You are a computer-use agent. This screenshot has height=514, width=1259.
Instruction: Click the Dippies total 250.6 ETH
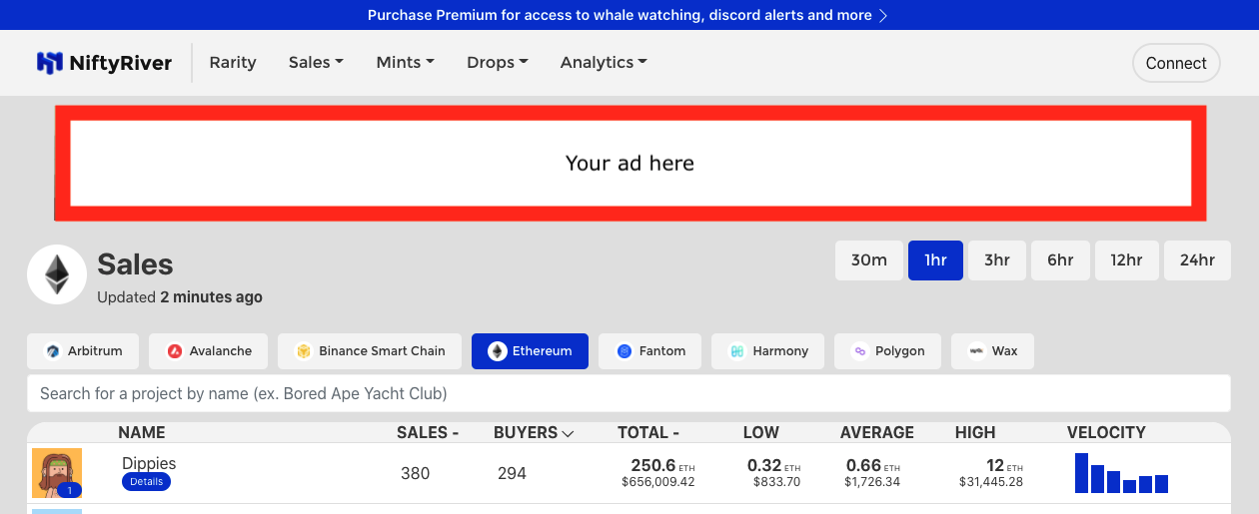(x=662, y=465)
